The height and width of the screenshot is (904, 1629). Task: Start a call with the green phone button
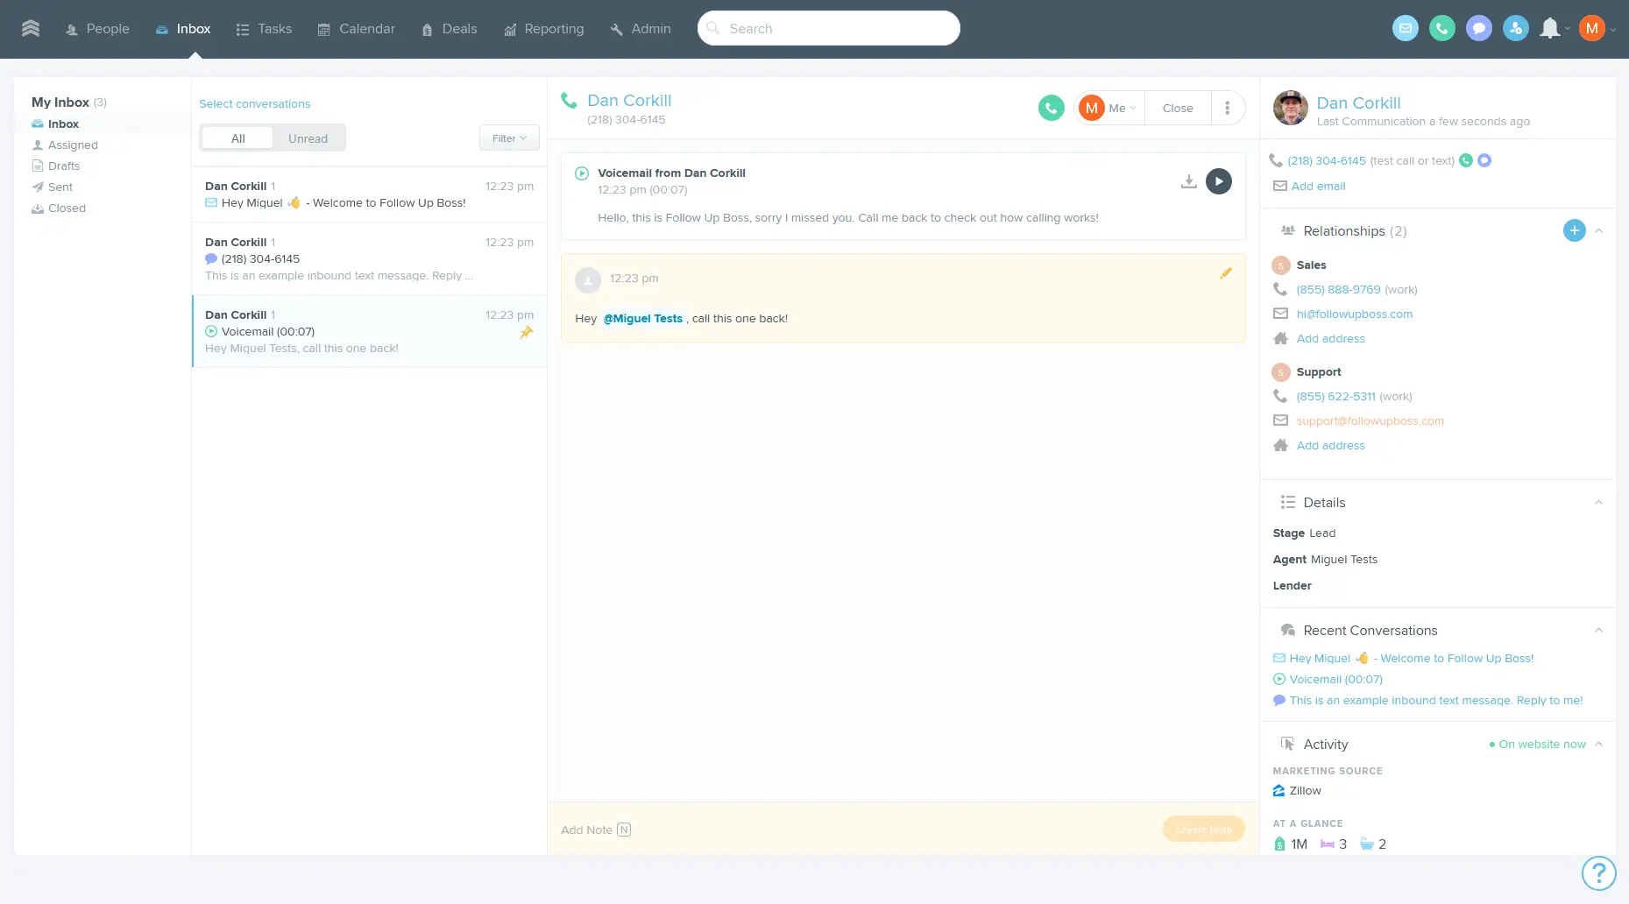1051,107
